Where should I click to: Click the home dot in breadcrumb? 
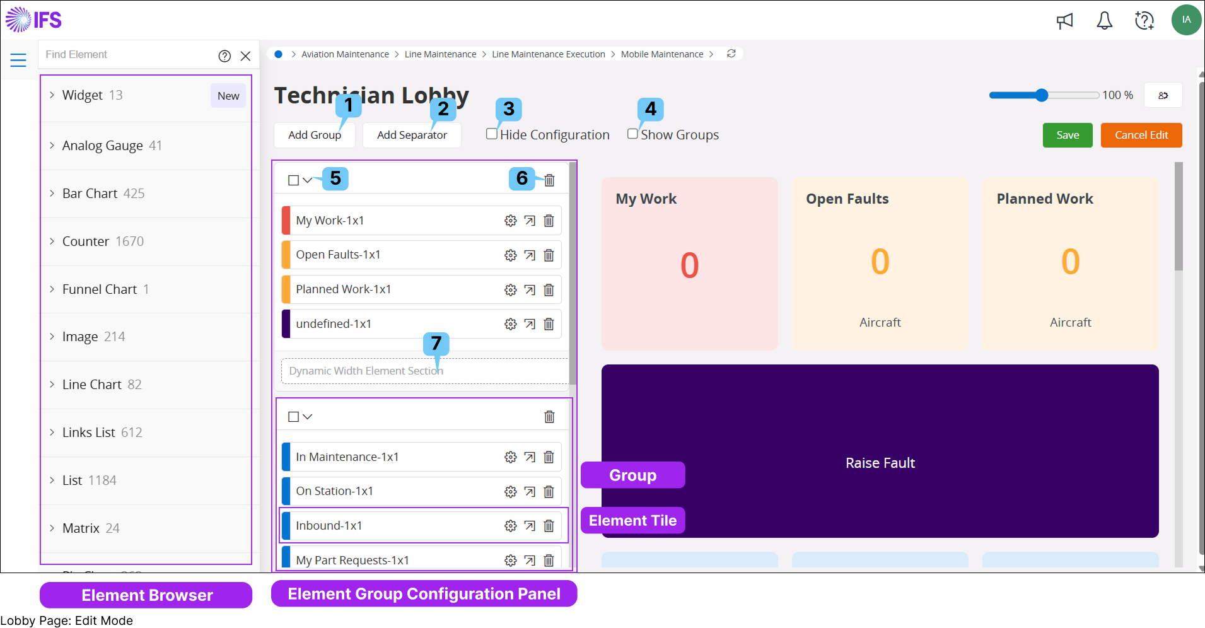coord(278,54)
